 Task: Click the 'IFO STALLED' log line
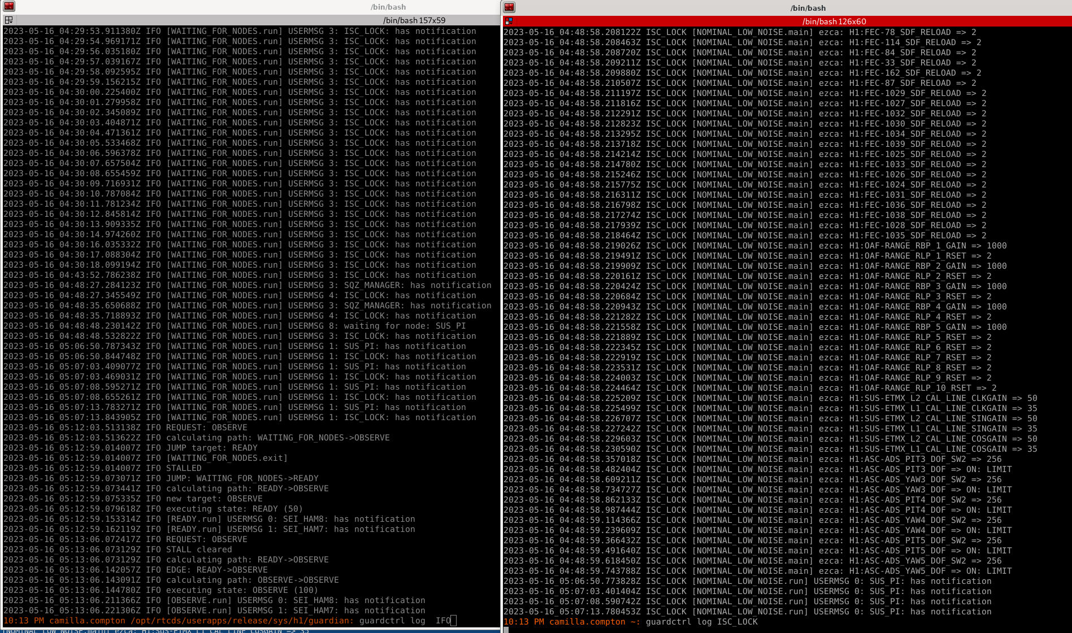(102, 468)
